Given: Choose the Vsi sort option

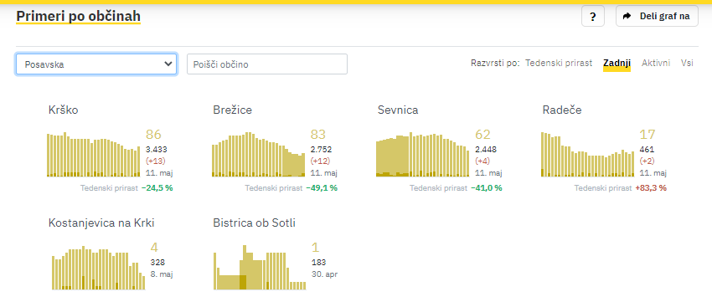Looking at the screenshot, I should pos(687,63).
